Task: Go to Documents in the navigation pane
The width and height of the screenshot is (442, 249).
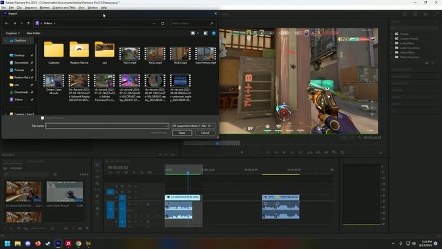Action: tap(21, 63)
